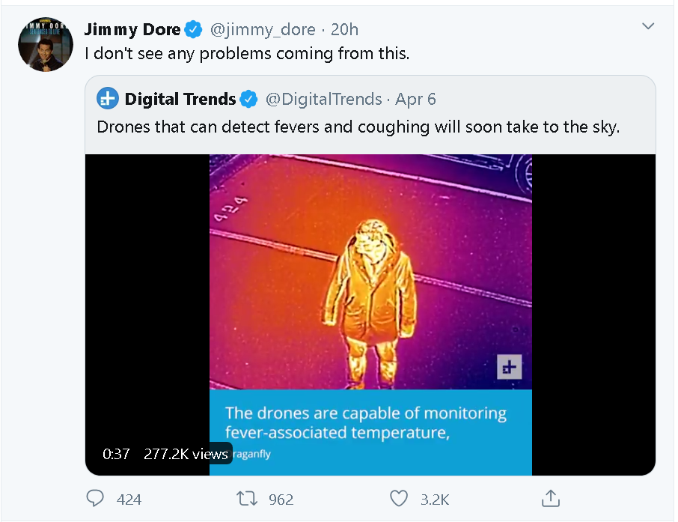
Task: Open share options via upload arrow icon
Action: click(x=551, y=498)
